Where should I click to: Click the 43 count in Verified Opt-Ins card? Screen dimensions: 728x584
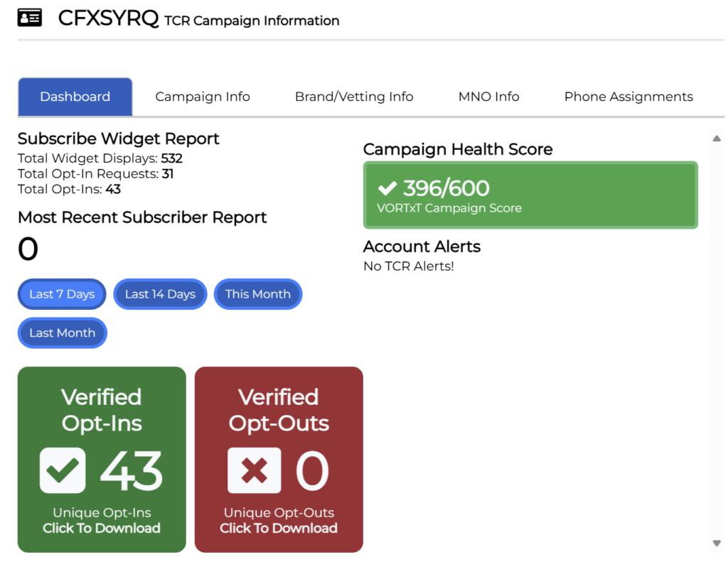point(132,471)
